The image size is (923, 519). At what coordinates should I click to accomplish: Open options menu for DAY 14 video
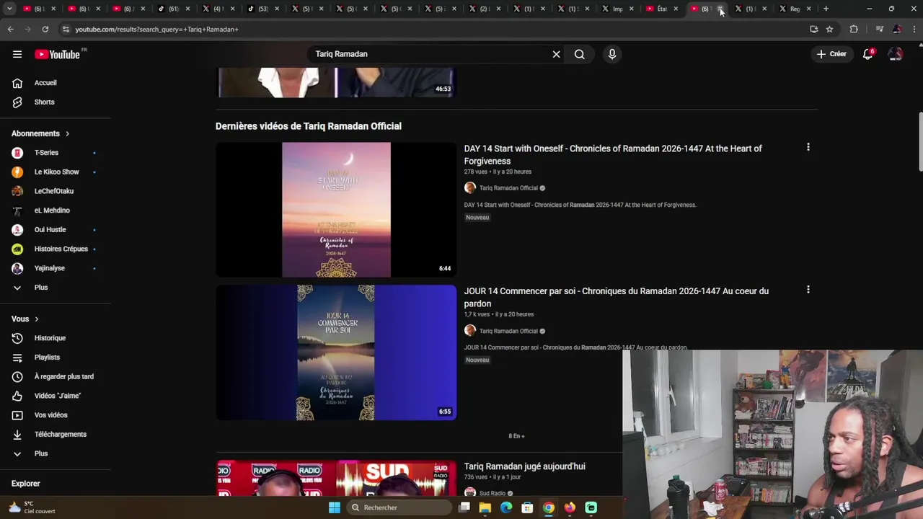tap(808, 147)
